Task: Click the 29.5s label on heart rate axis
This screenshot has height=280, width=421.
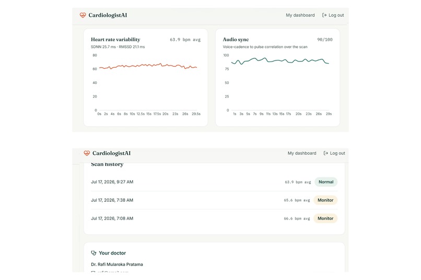Action: point(196,114)
